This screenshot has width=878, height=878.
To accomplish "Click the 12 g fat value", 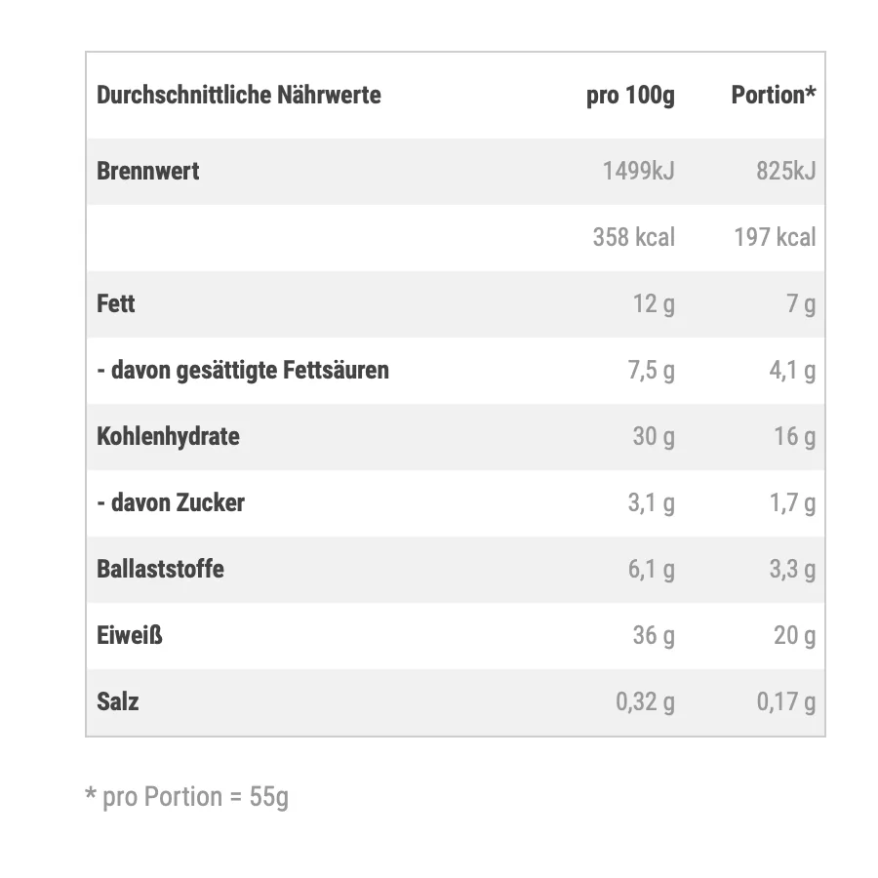I will [x=653, y=304].
